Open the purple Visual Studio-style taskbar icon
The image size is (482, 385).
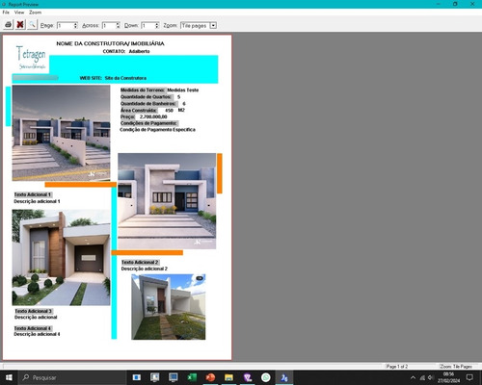pos(248,377)
